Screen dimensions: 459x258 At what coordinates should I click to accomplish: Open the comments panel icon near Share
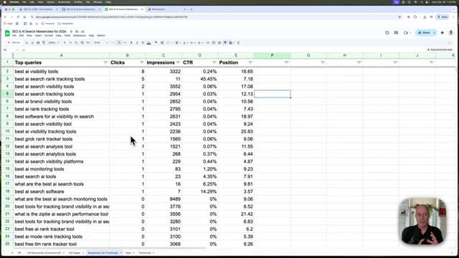(396, 33)
